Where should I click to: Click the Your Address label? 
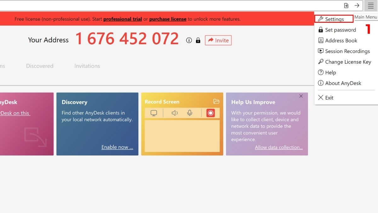[x=48, y=40]
